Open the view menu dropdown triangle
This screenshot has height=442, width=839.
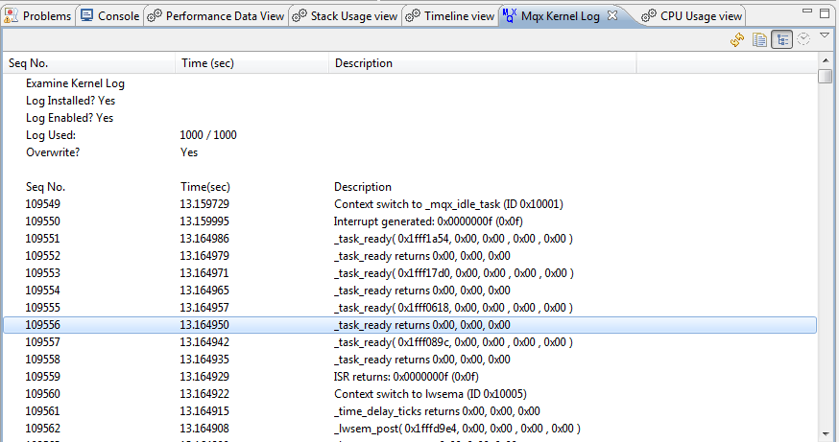(x=824, y=35)
